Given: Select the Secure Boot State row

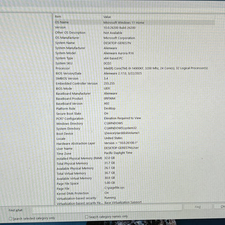Looking at the screenshot, I should 134,114.
